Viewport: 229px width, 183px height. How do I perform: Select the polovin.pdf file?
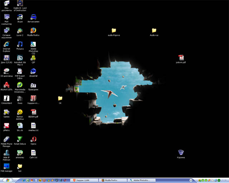181,58
